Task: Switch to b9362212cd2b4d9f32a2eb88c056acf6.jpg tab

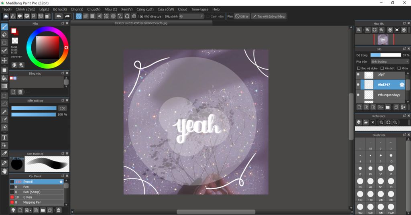Action: 141,23
